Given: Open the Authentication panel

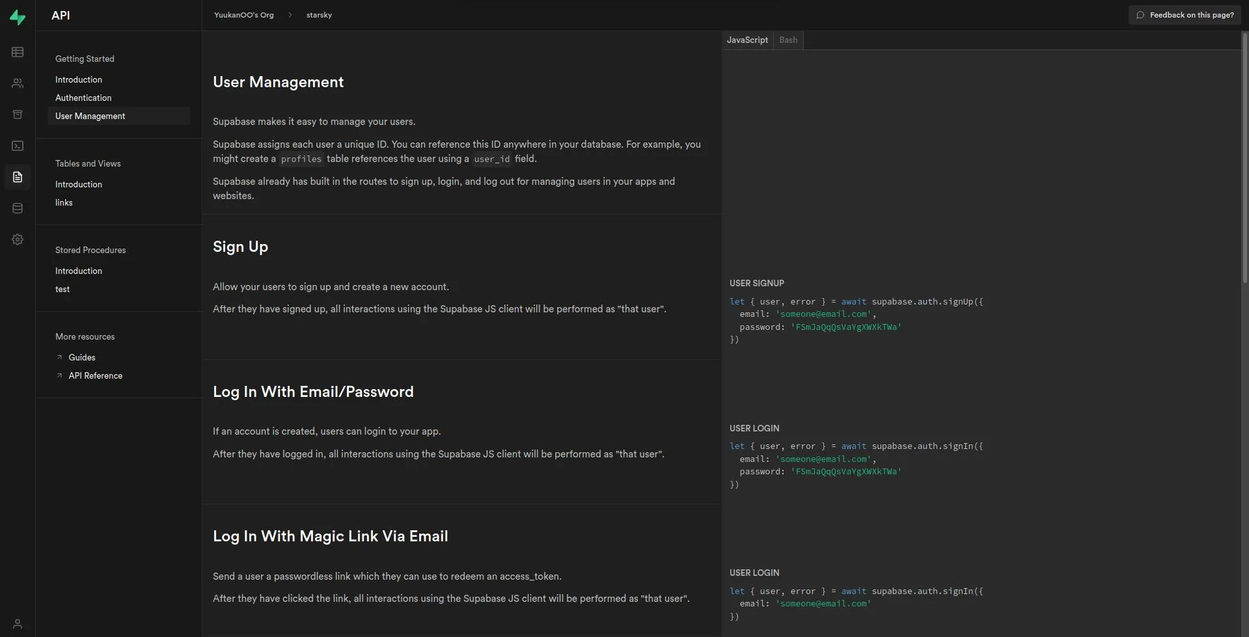Looking at the screenshot, I should (17, 83).
